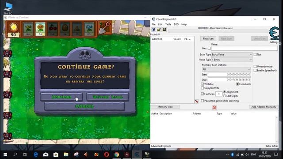Open the Windows Start menu
Image resolution: width=283 pixels, height=159 pixels.
click(x=5, y=155)
